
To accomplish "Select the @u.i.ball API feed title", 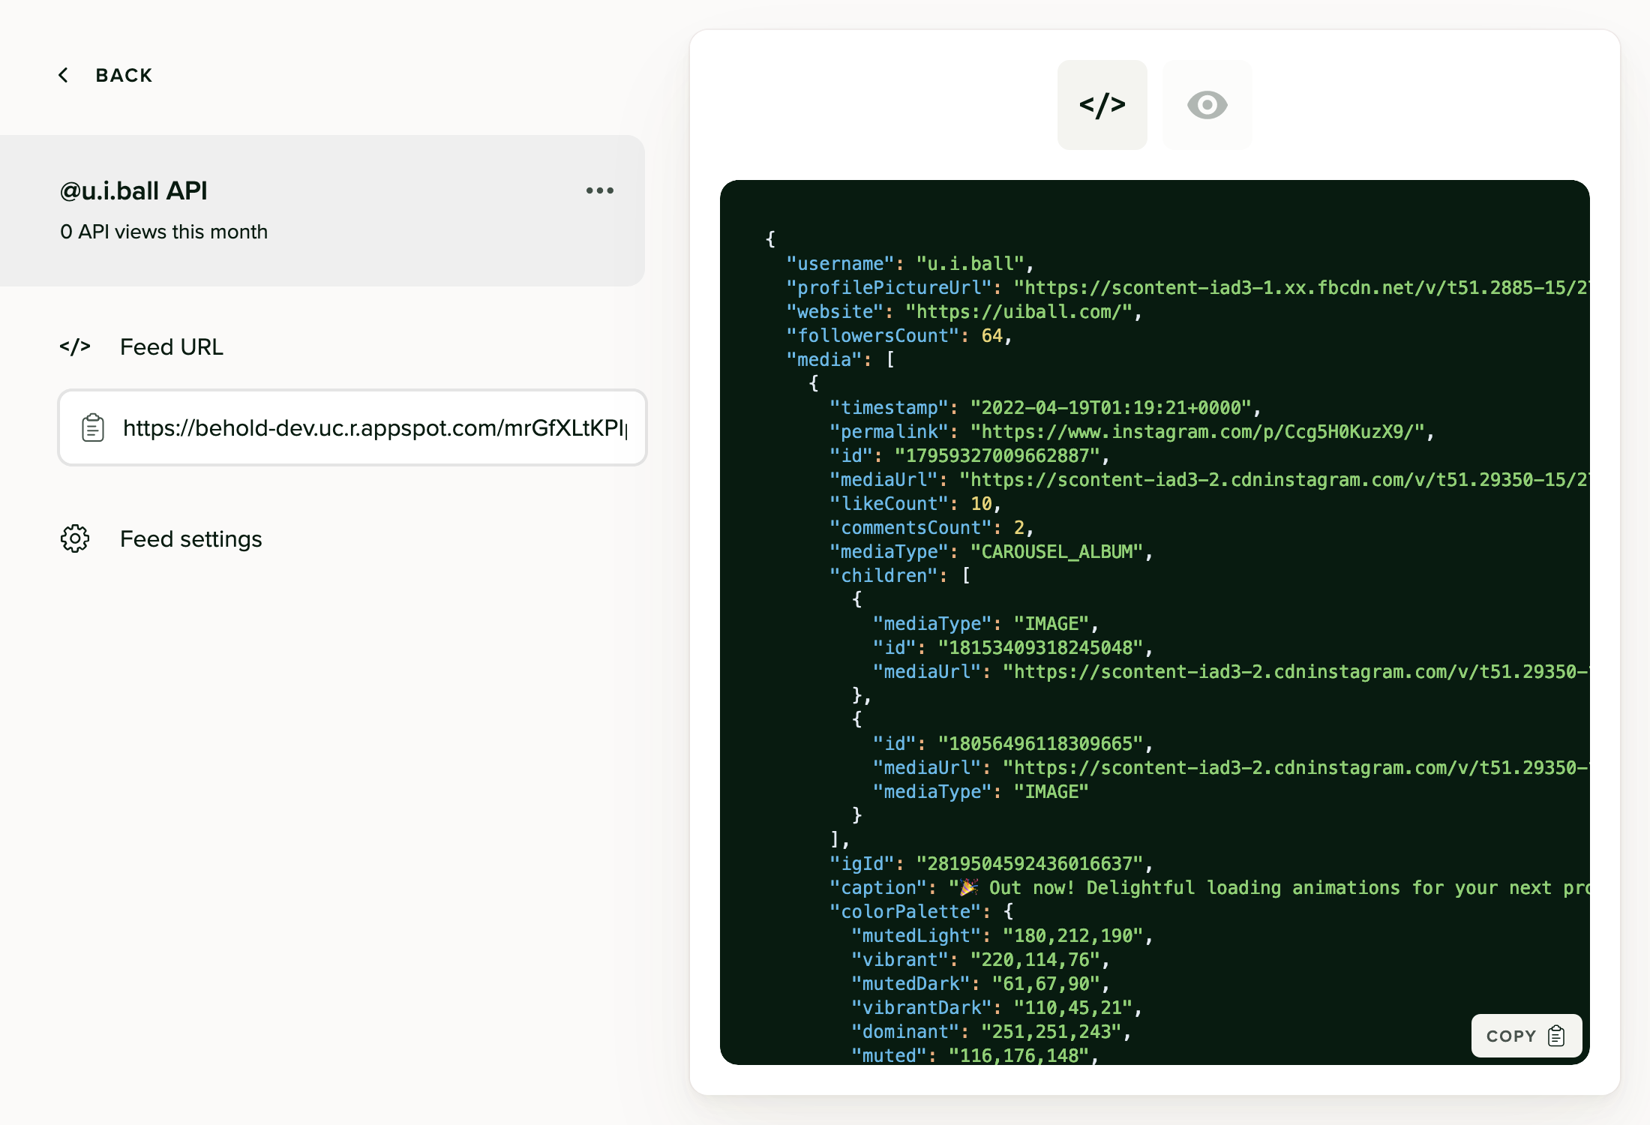I will [x=133, y=190].
